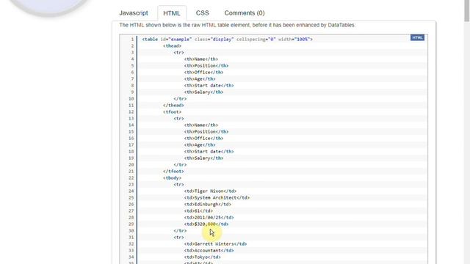Click the <tbody> tag line

(x=172, y=177)
